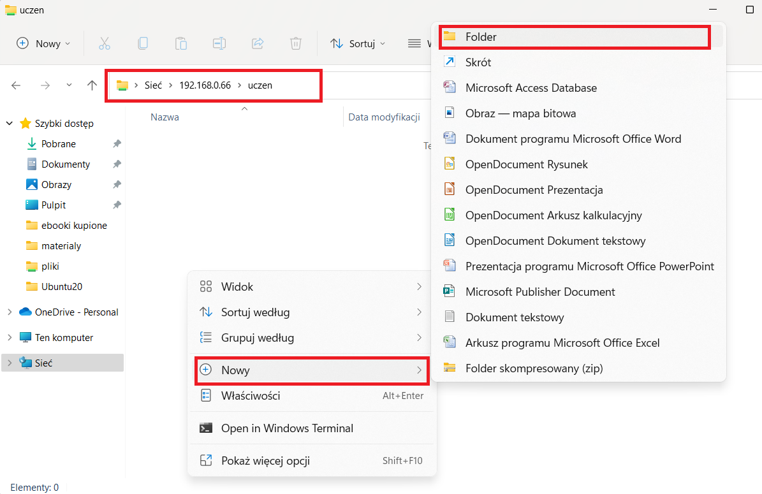
Task: Click the Paste clipboard icon in toolbar
Action: click(x=181, y=43)
